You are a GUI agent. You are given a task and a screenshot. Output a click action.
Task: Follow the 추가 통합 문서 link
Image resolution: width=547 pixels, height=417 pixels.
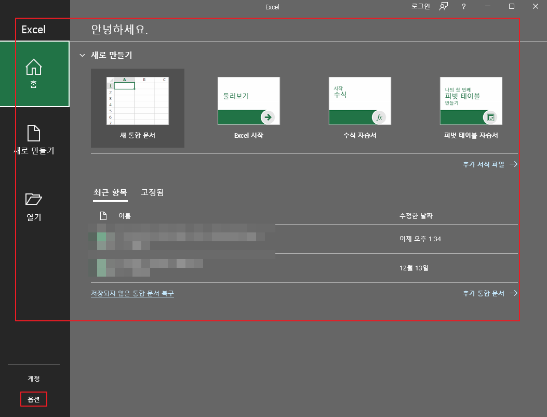click(x=490, y=293)
